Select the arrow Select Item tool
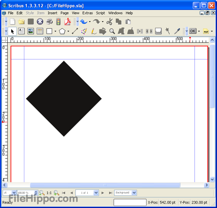217x208 pixels. click(x=12, y=31)
